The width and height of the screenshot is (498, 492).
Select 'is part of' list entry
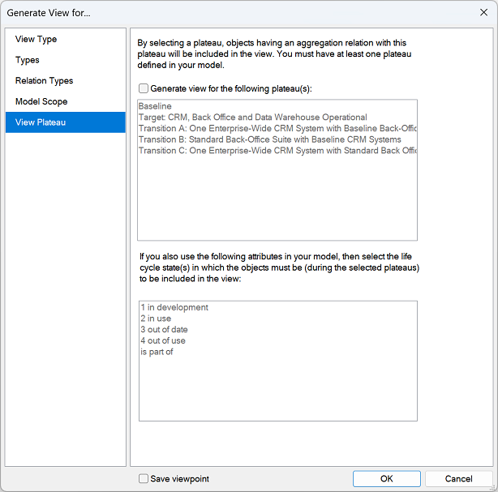pyautogui.click(x=157, y=352)
